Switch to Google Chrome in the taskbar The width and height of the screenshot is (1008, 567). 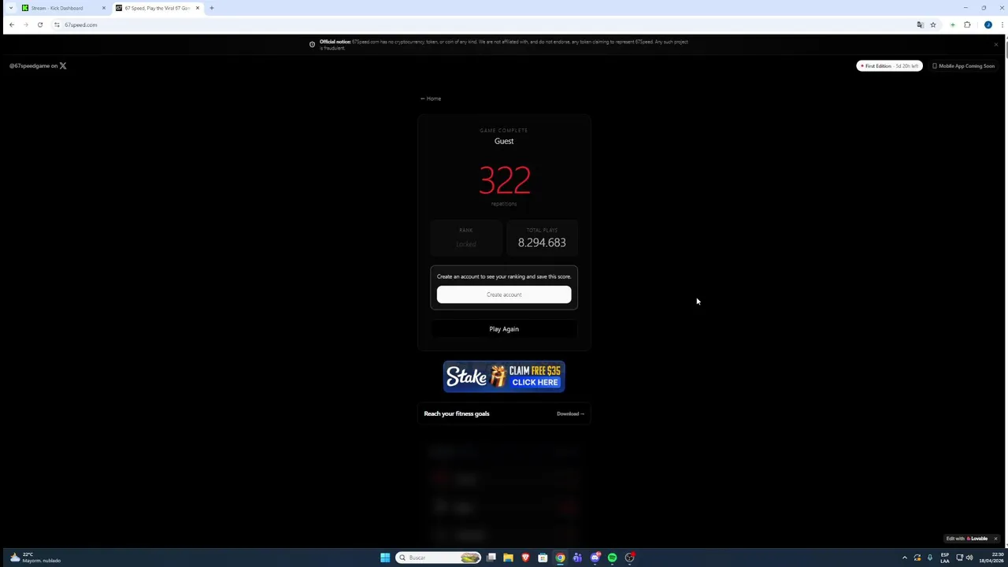pyautogui.click(x=560, y=558)
